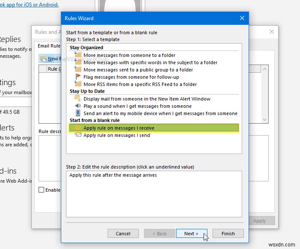Click the scroll up arrow in rules list
This screenshot has width=300, height=249.
[x=264, y=69]
